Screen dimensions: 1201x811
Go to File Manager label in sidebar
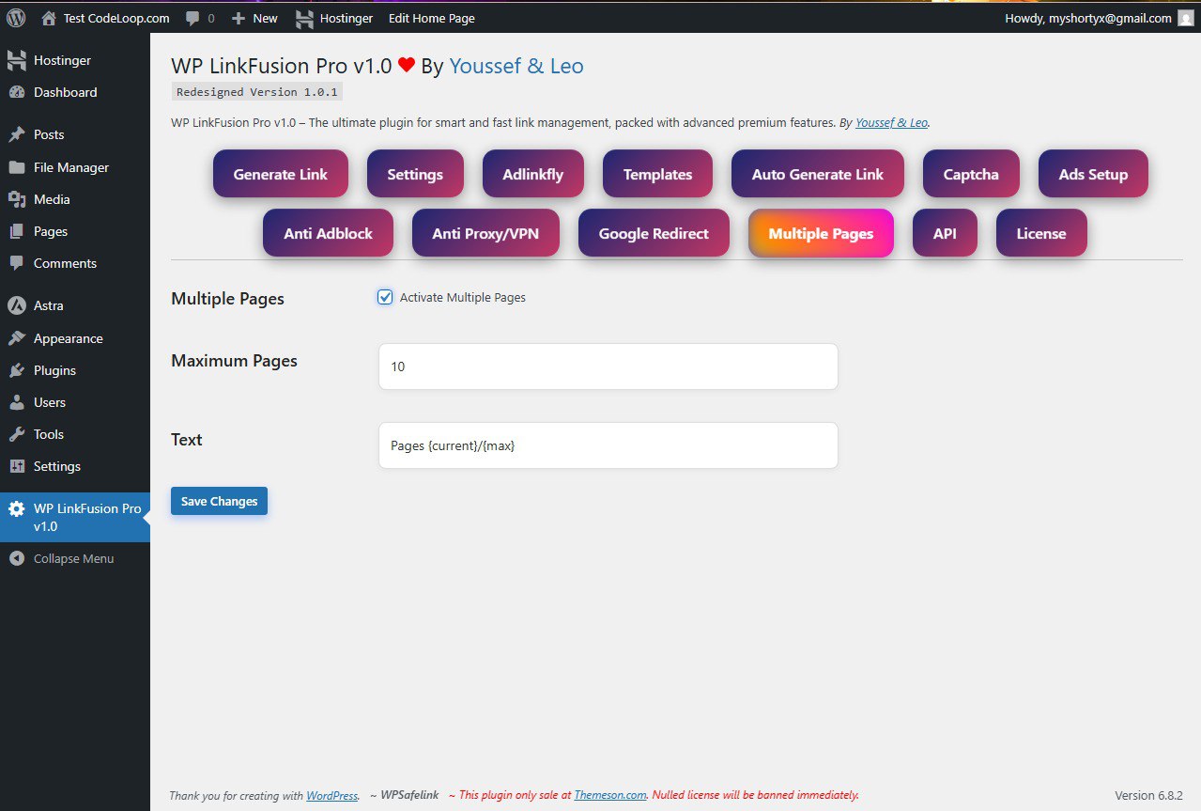(71, 167)
